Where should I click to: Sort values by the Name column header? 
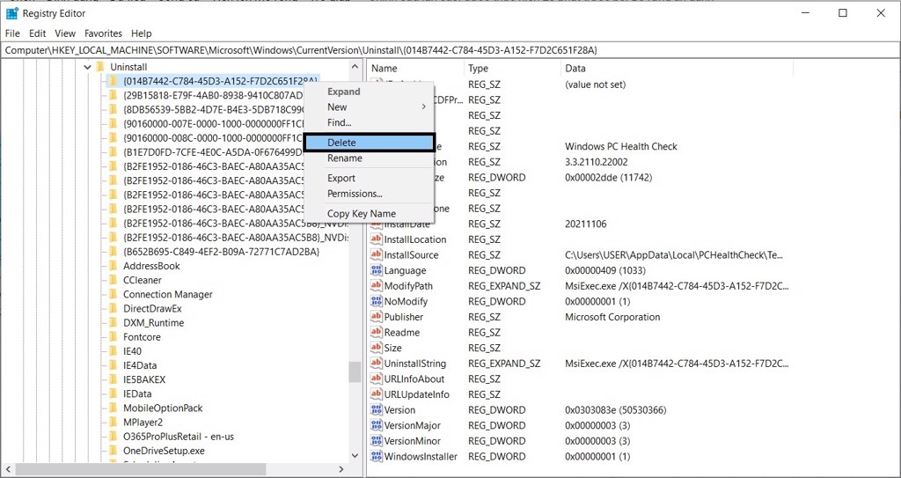click(415, 69)
